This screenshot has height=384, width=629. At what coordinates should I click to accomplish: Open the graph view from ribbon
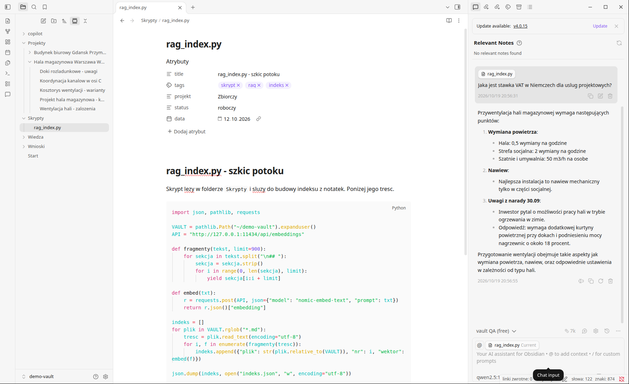pos(8,31)
